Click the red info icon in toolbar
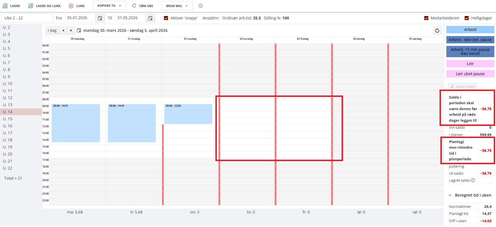The height and width of the screenshot is (227, 496). click(x=200, y=6)
